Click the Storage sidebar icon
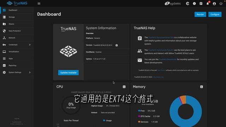226x127 pixels. [4, 17]
